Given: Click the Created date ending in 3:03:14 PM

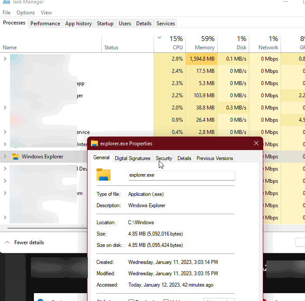Looking at the screenshot, I should pos(173,262).
